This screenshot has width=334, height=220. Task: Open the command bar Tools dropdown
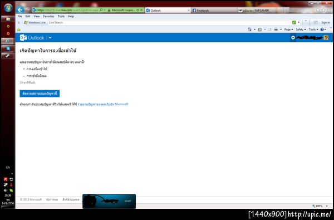click(313, 30)
